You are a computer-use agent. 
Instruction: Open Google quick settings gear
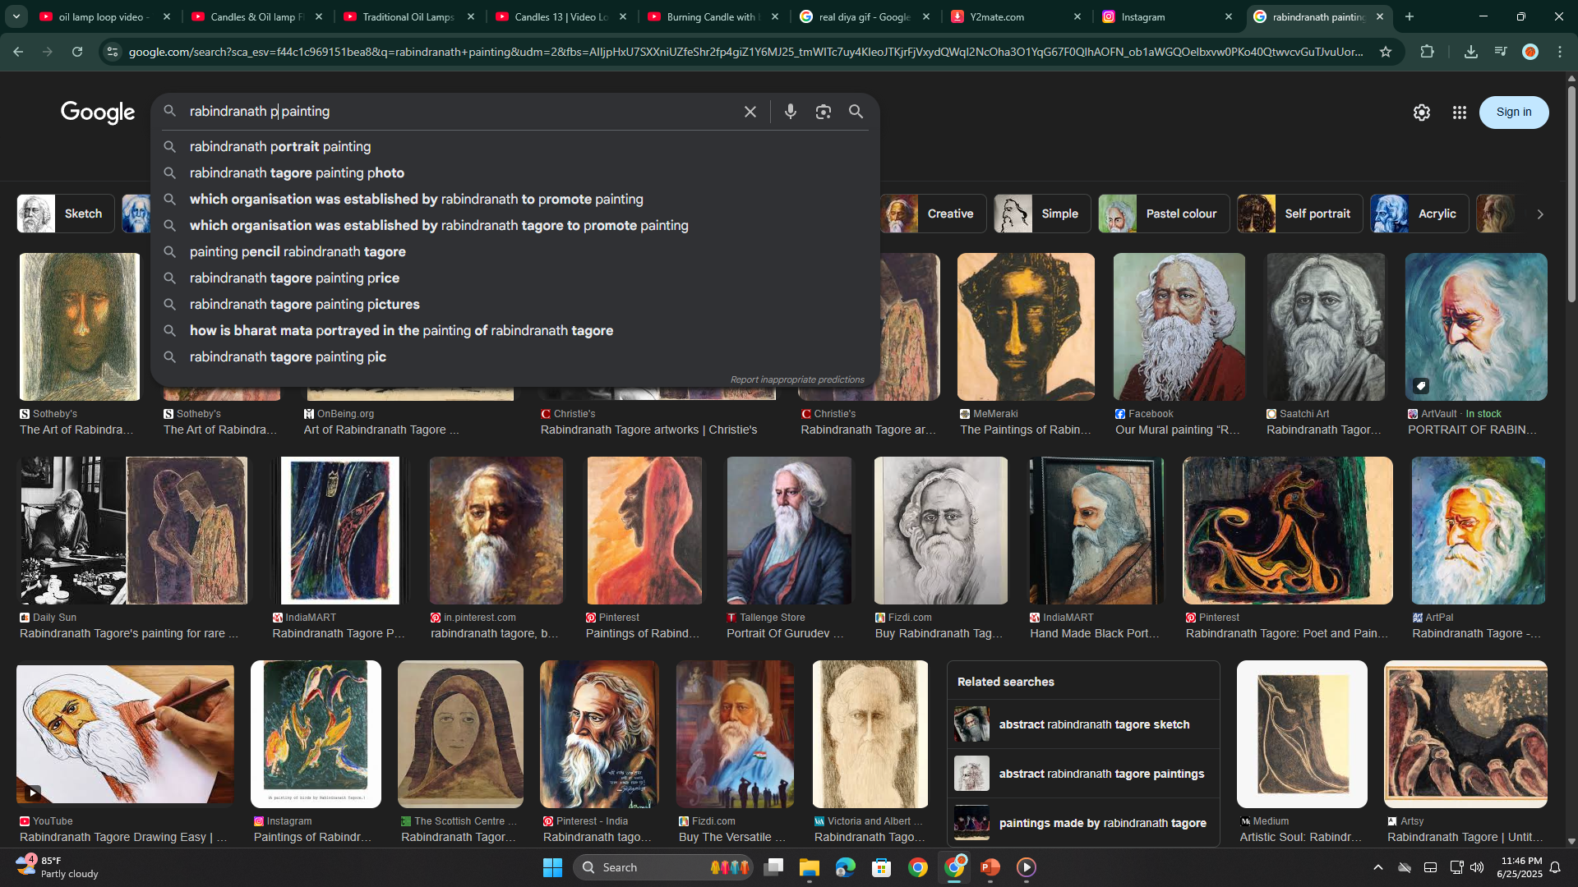(x=1421, y=113)
